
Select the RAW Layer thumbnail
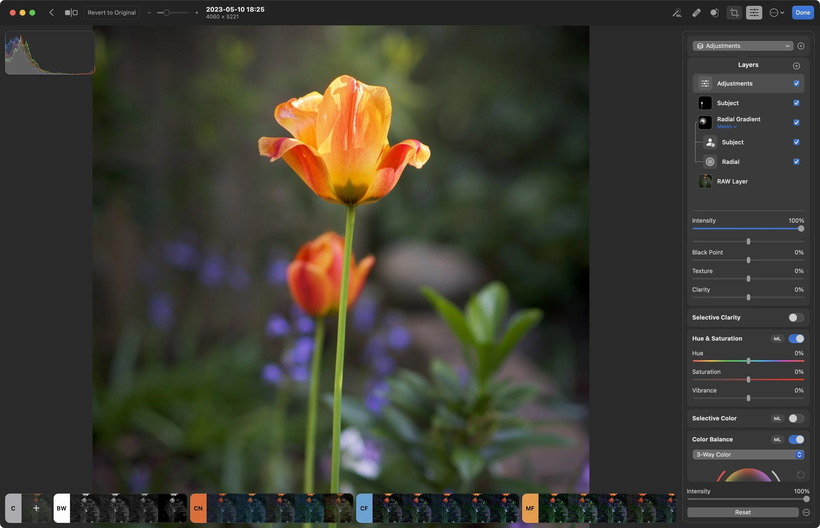pos(705,181)
